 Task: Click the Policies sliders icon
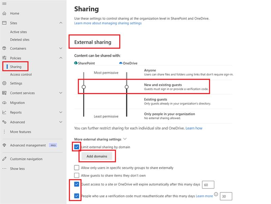(4, 58)
